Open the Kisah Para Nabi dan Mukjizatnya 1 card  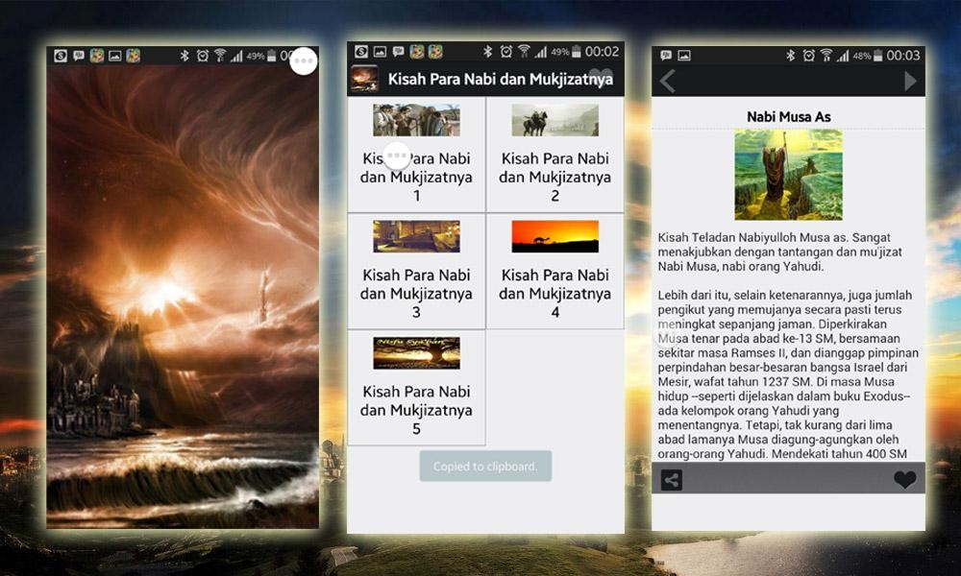coord(416,155)
